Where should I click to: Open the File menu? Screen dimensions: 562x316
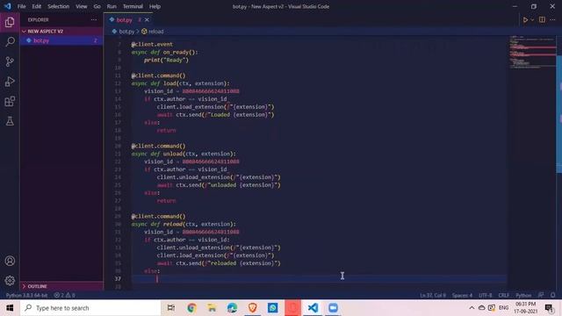pos(21,6)
